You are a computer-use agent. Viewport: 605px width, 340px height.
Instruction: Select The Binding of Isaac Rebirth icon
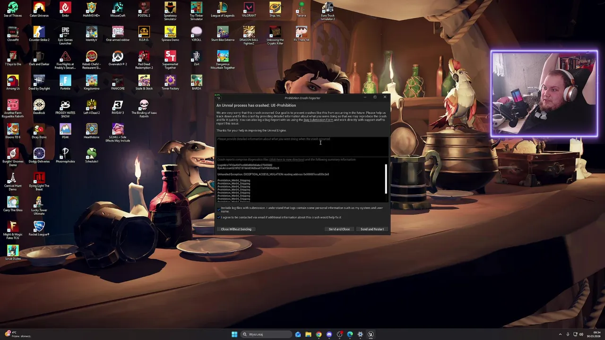pyautogui.click(x=144, y=109)
